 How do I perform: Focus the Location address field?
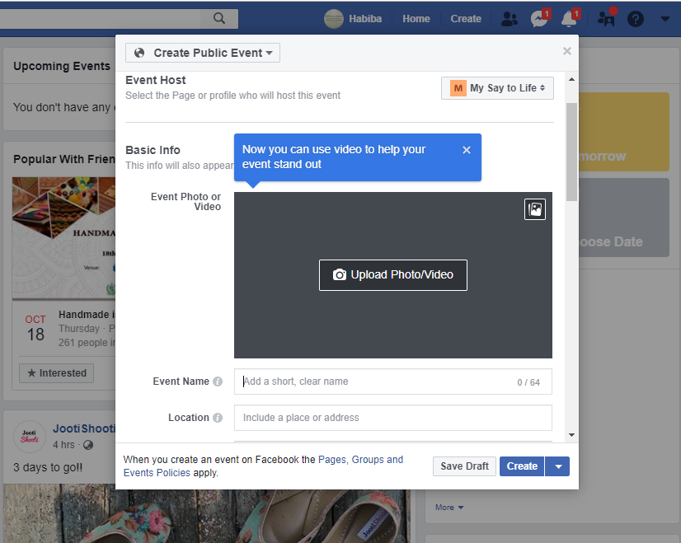[393, 418]
